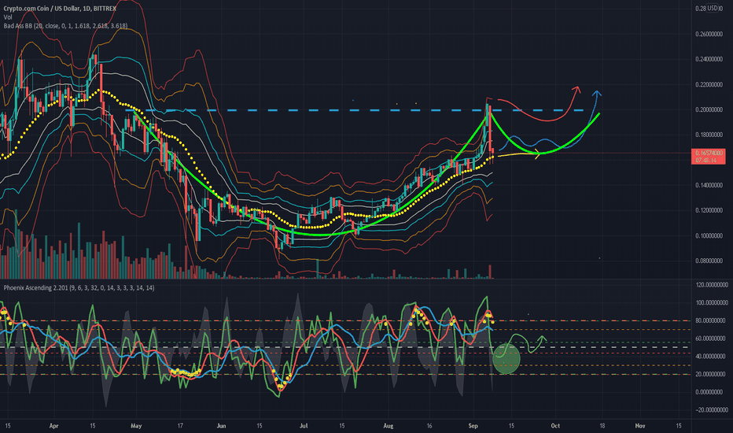The width and height of the screenshot is (733, 433).
Task: Click the 0.22000000 price axis label
Action: (709, 85)
